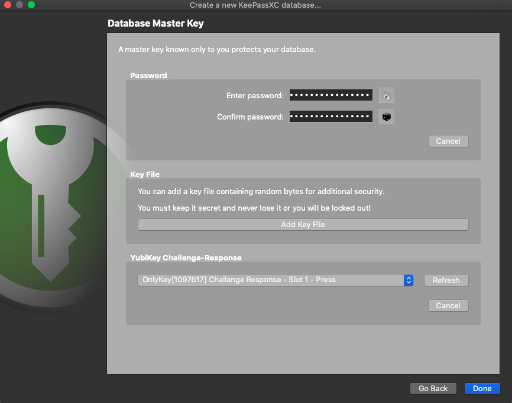This screenshot has height=403, width=512.
Task: Click the 'never lose it' warning text
Action: (254, 208)
